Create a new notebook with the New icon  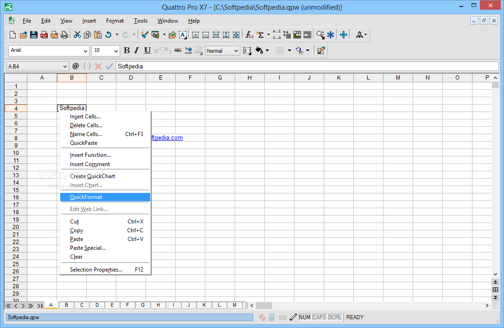13,35
